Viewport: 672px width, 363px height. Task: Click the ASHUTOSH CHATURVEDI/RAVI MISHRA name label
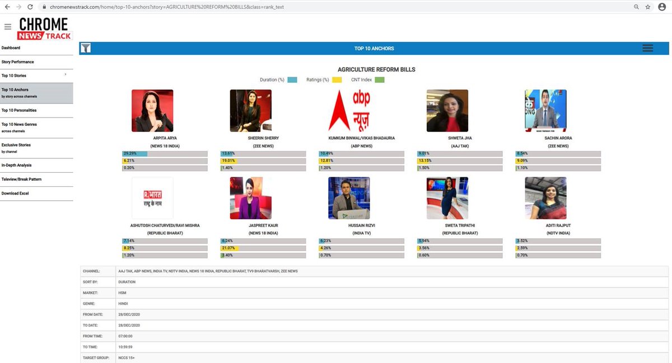click(x=165, y=225)
